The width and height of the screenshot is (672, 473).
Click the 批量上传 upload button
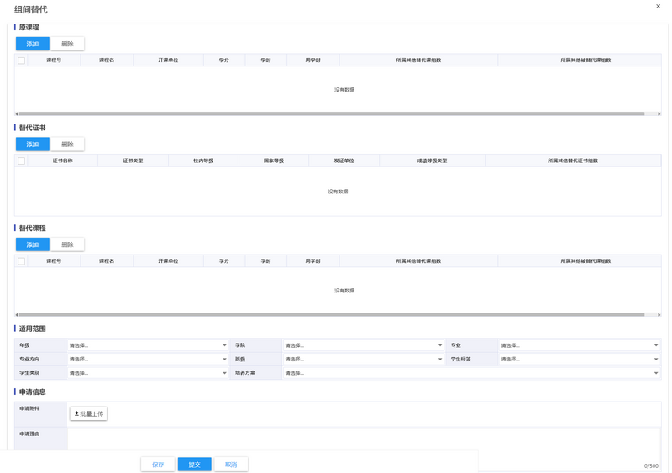pos(89,414)
